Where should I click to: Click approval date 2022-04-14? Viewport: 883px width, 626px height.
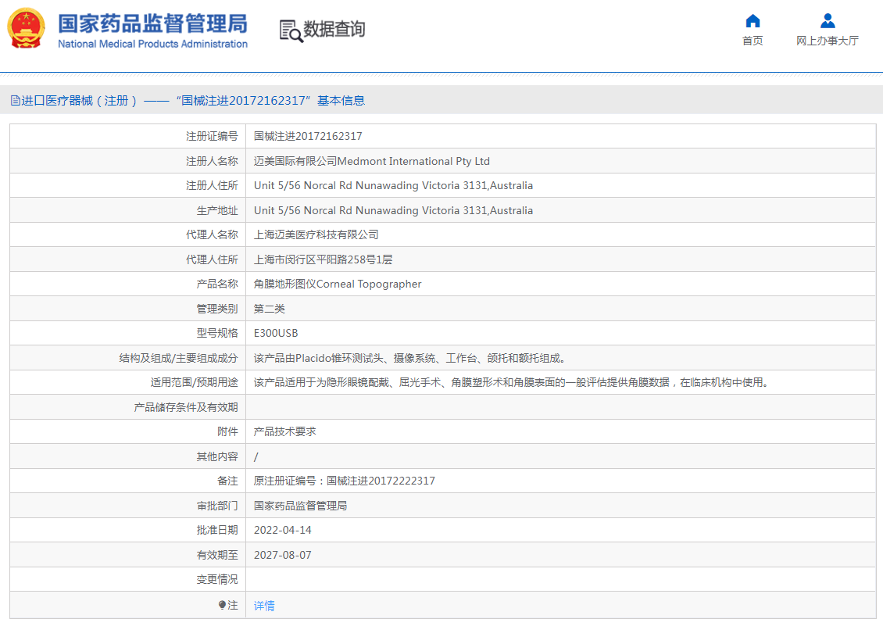click(x=282, y=530)
